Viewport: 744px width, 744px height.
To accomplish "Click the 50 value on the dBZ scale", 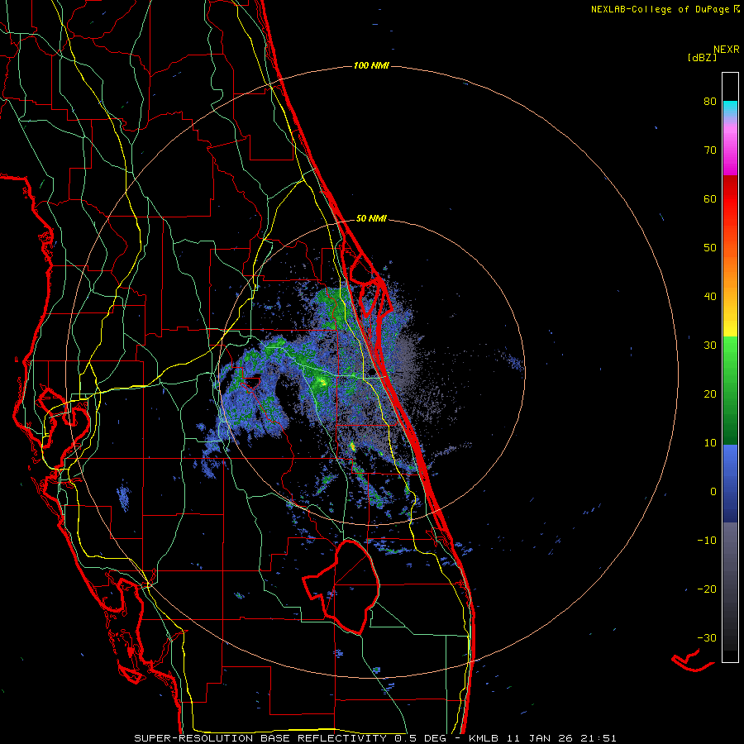I will pos(710,248).
